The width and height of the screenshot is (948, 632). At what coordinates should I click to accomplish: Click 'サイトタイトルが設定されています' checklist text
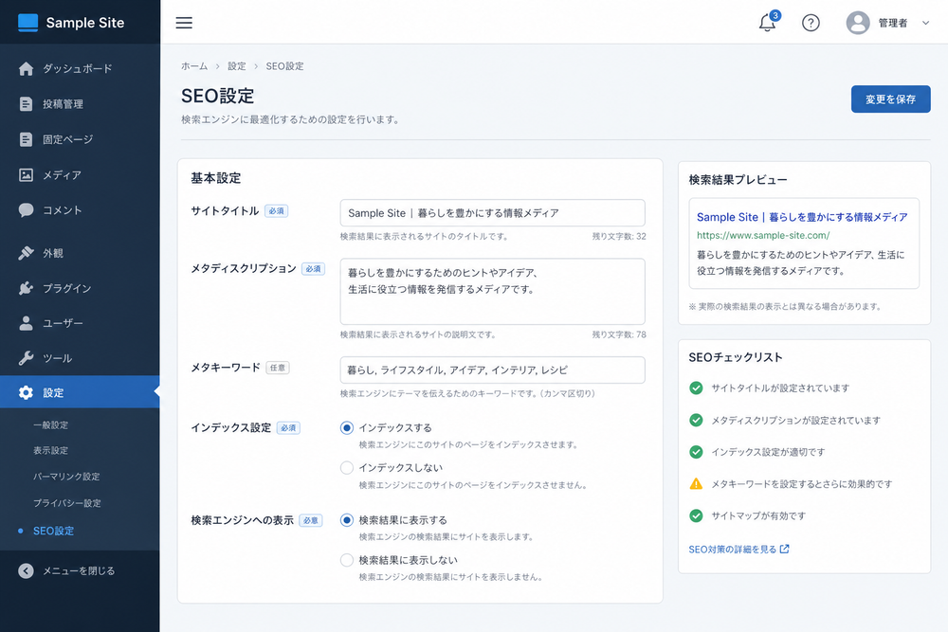[780, 388]
